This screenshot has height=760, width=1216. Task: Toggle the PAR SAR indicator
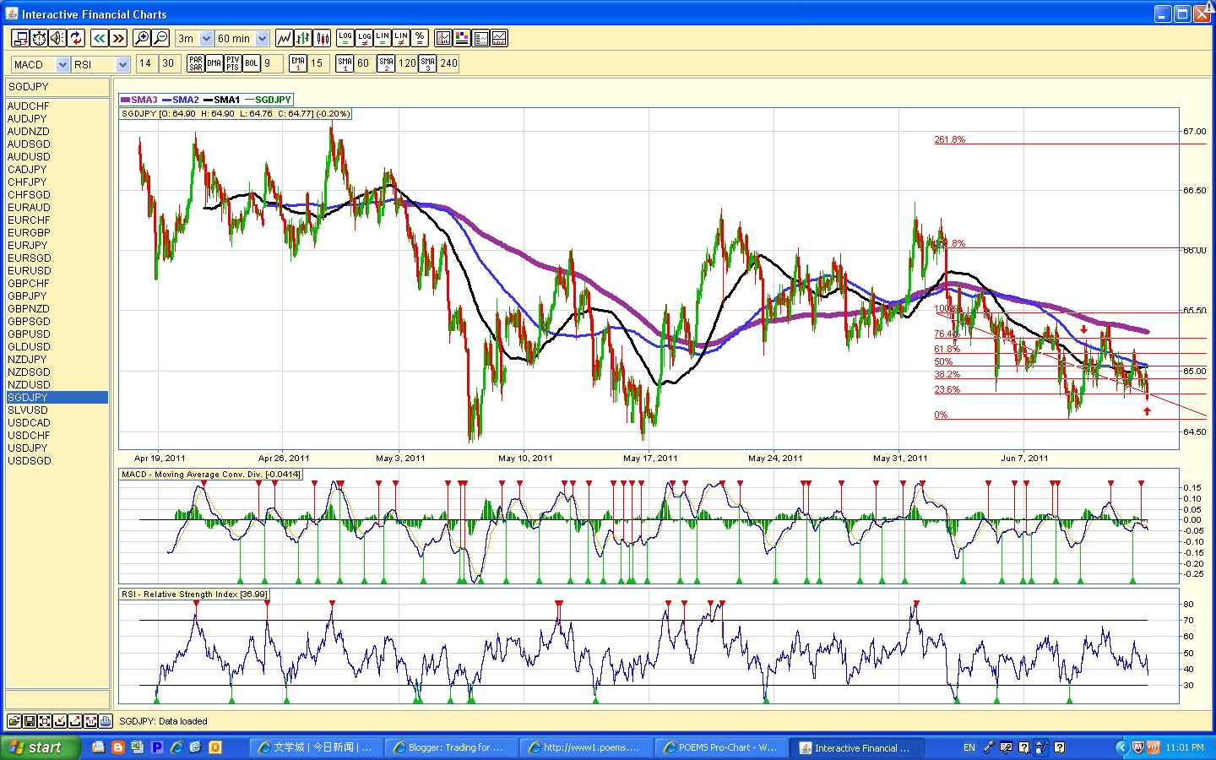click(x=196, y=63)
